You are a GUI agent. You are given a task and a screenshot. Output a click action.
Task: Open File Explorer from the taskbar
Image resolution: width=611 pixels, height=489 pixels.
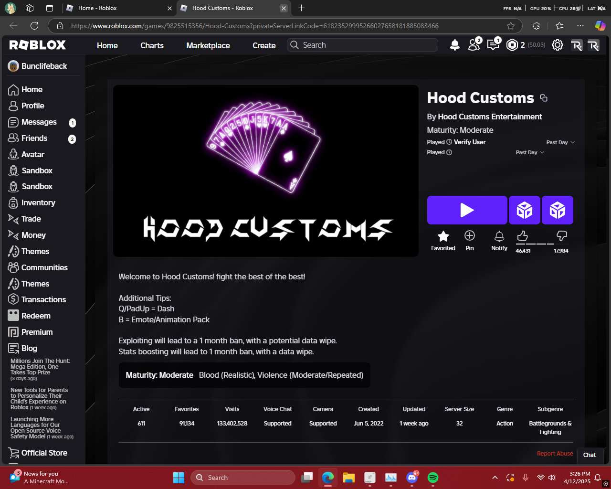(x=349, y=478)
